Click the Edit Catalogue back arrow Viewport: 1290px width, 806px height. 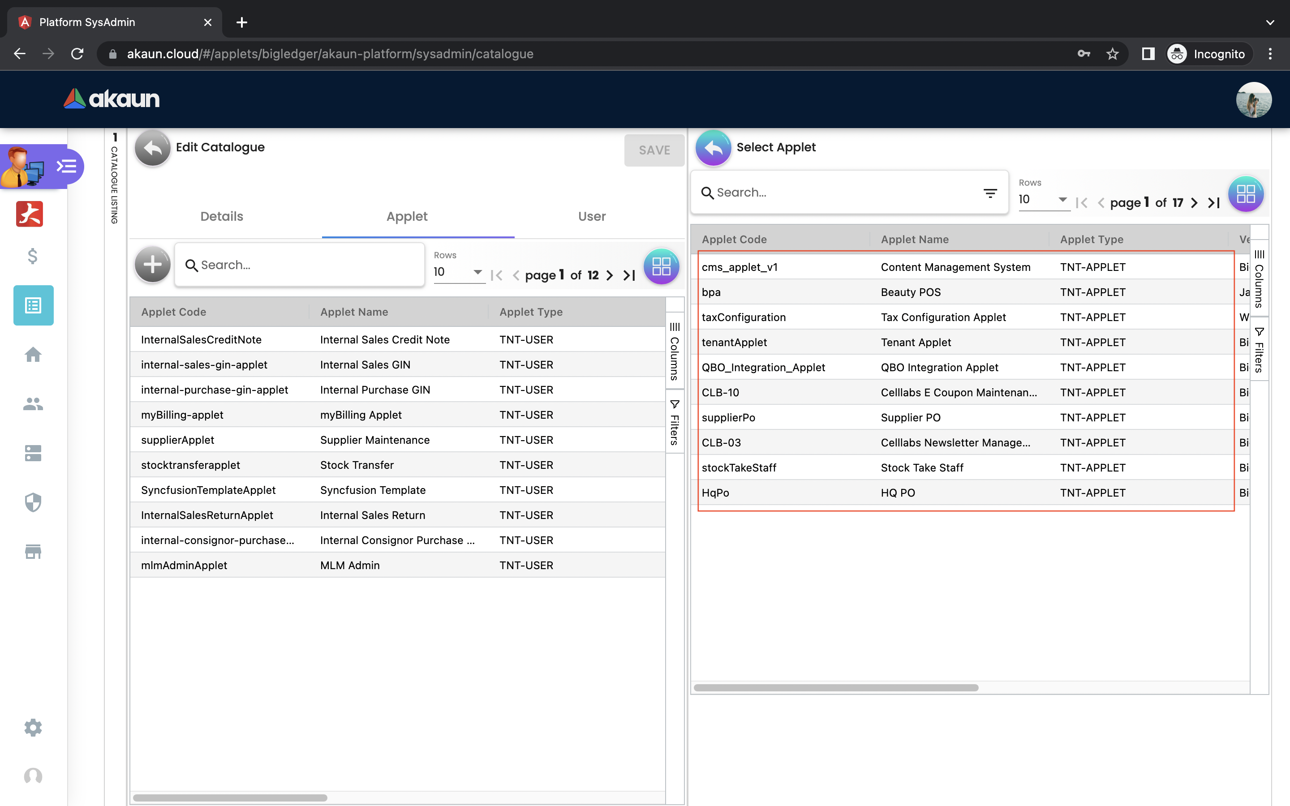(152, 148)
